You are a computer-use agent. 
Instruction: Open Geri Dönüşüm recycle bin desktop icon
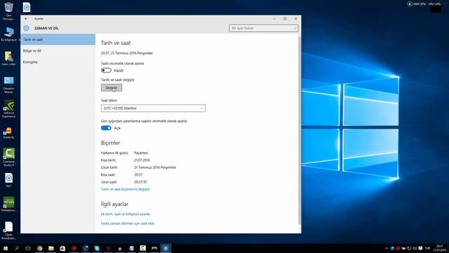coord(8,11)
